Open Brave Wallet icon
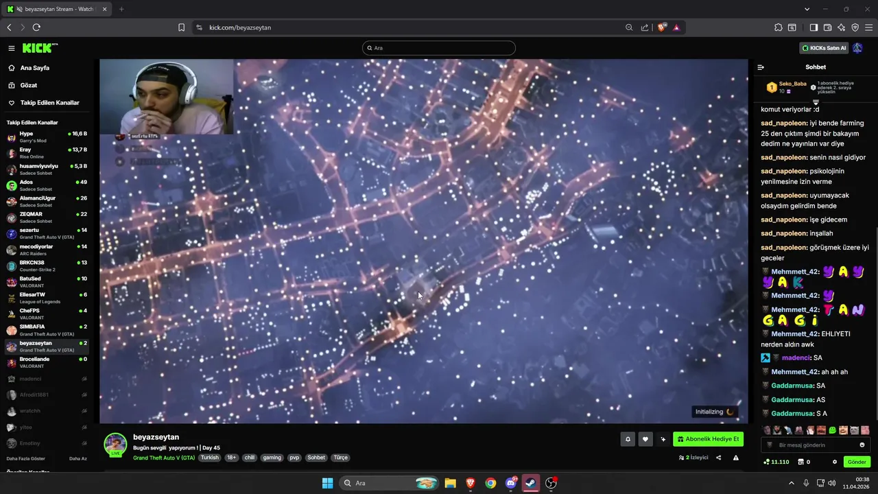The width and height of the screenshot is (878, 494). [827, 27]
